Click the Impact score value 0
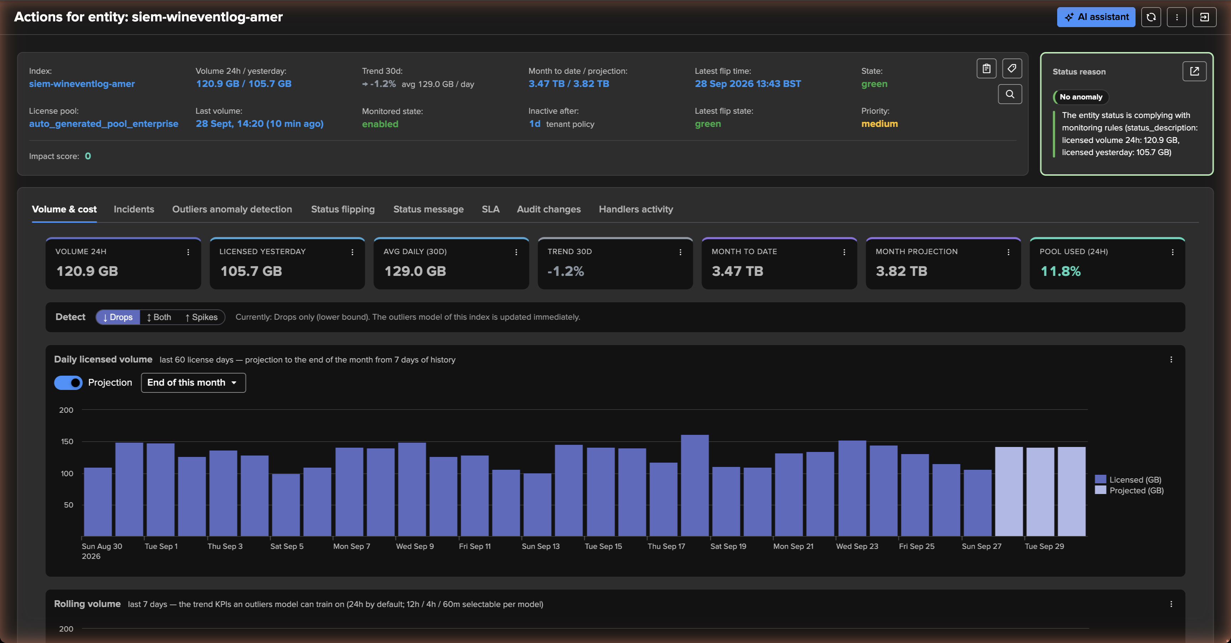Screen dimensions: 1231x643 tap(88, 156)
